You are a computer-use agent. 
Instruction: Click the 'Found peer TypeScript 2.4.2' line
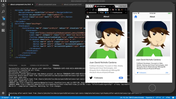[x=21, y=81]
